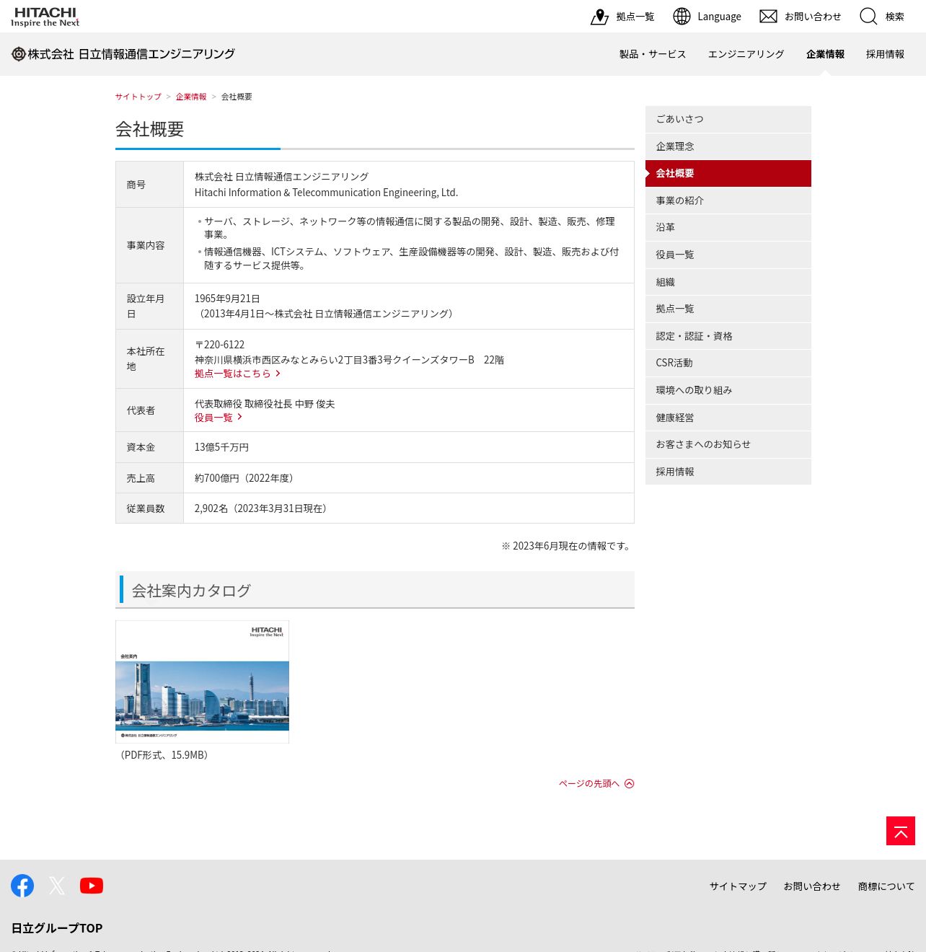Click the 検索 text in the top bar
This screenshot has width=926, height=952.
click(x=895, y=17)
